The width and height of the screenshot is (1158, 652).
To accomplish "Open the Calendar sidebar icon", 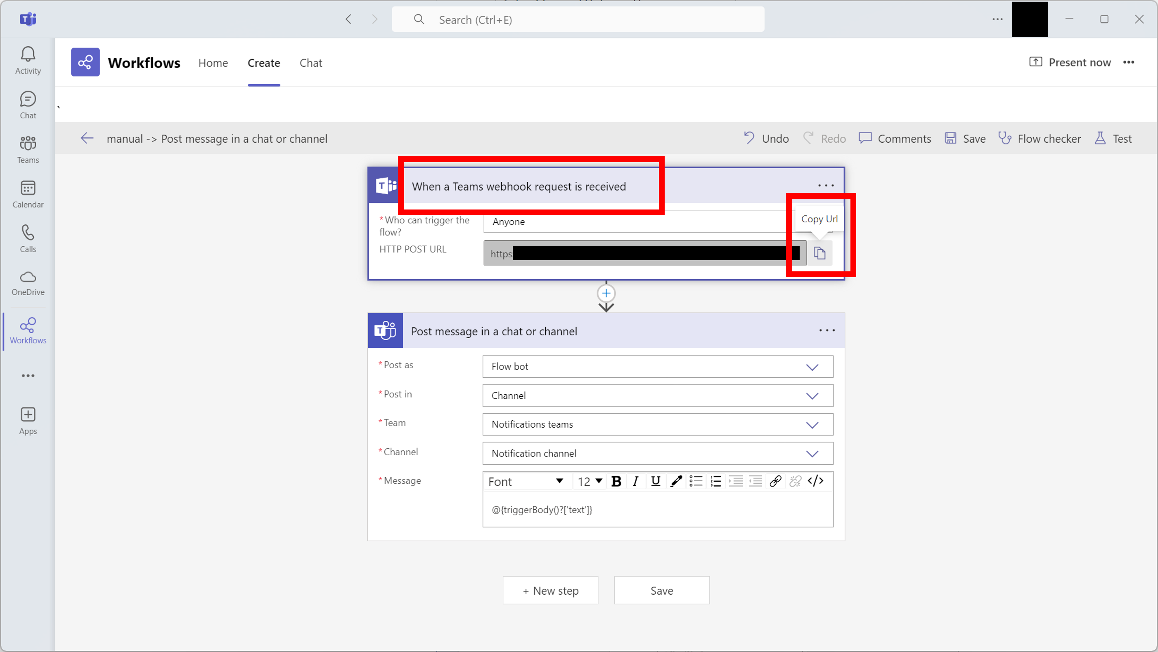I will [x=28, y=194].
